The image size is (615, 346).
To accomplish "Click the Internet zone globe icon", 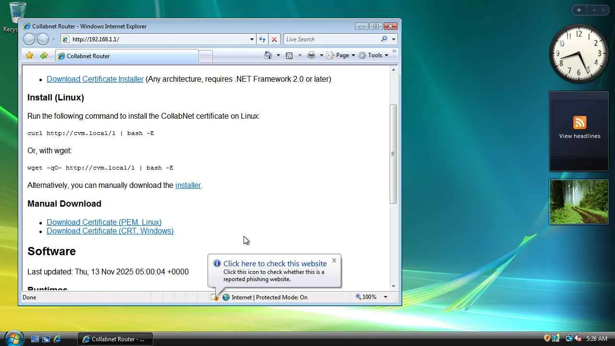I will click(226, 297).
